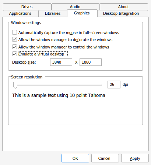Click the Apply button
The width and height of the screenshot is (151, 165).
(135, 158)
